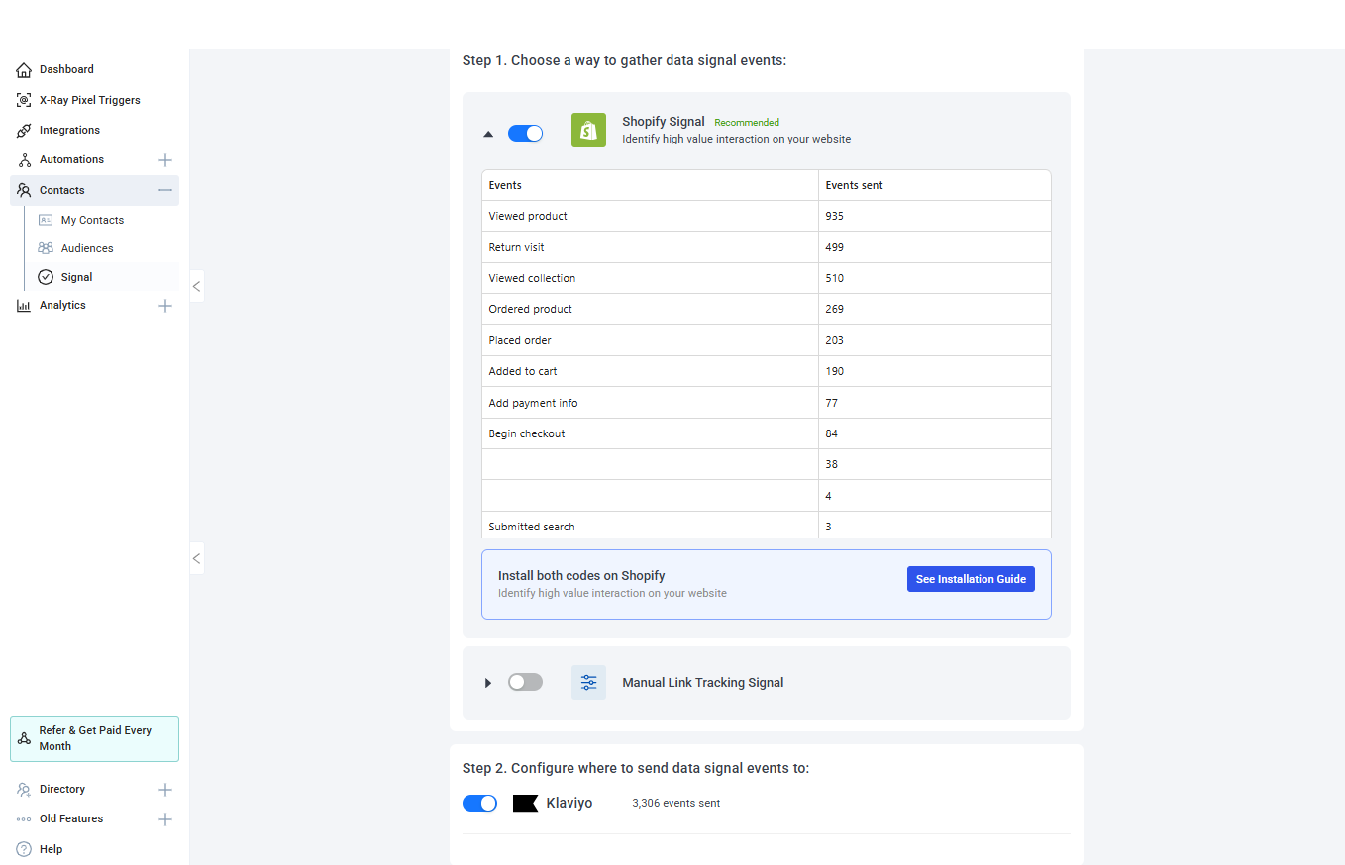Click the Contacts people icon
Screen dimensions: 1345x865
[x=24, y=190]
